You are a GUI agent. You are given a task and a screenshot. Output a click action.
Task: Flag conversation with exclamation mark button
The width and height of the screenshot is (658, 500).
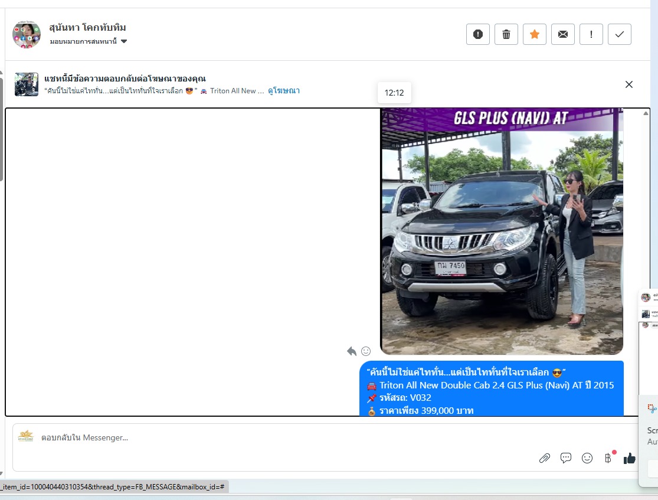pyautogui.click(x=591, y=34)
